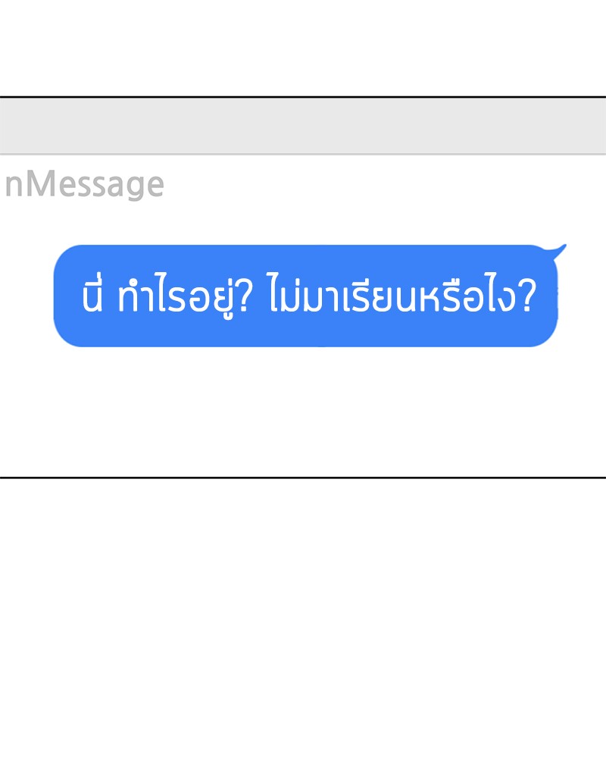The height and width of the screenshot is (758, 606).
Task: Click the white space left of the bubble
Action: [26, 296]
